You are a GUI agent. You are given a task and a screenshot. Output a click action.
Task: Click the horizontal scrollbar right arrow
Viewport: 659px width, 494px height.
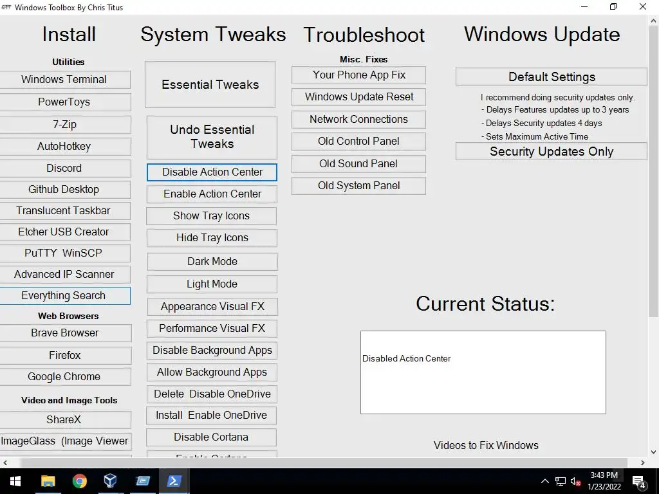pyautogui.click(x=643, y=462)
